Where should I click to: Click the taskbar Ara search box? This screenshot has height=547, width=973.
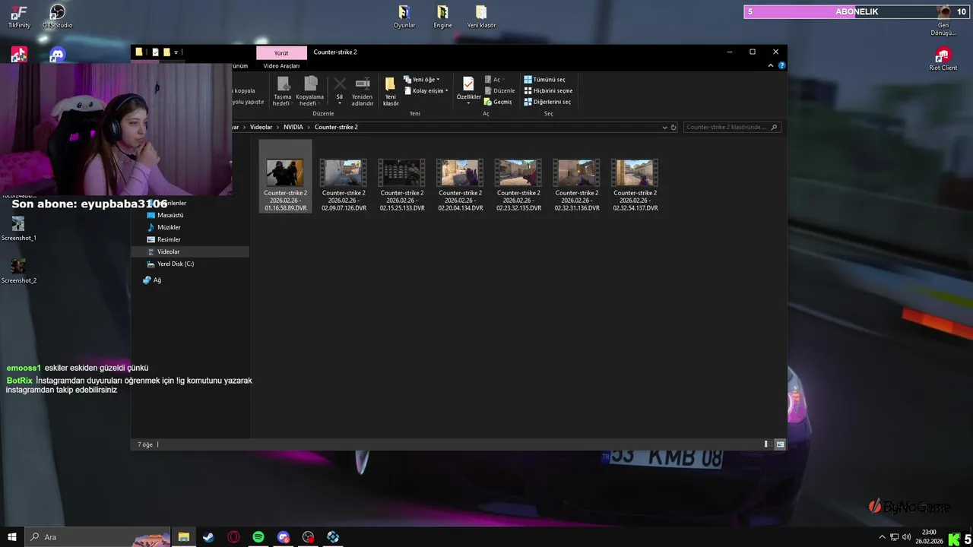click(99, 537)
